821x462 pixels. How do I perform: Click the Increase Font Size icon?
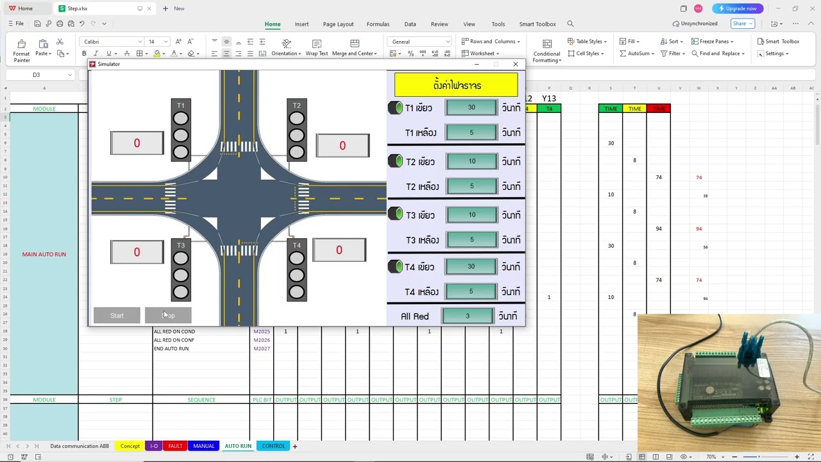[x=178, y=42]
